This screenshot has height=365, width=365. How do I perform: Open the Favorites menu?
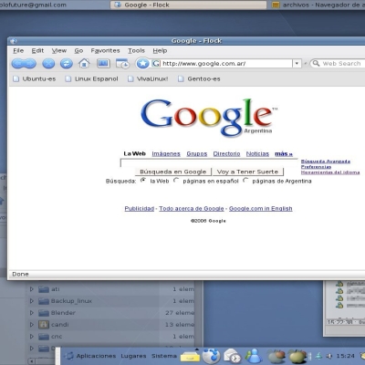[105, 50]
